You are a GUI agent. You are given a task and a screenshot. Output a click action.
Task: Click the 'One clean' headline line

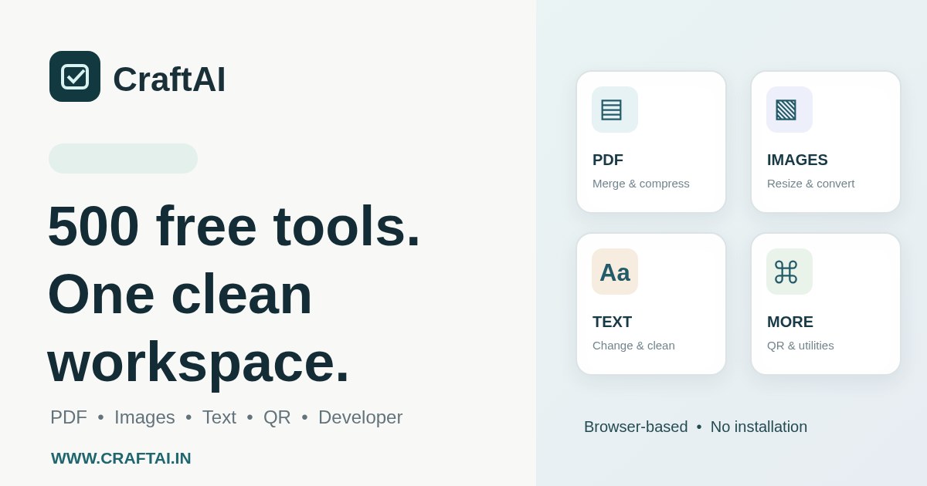(x=180, y=294)
